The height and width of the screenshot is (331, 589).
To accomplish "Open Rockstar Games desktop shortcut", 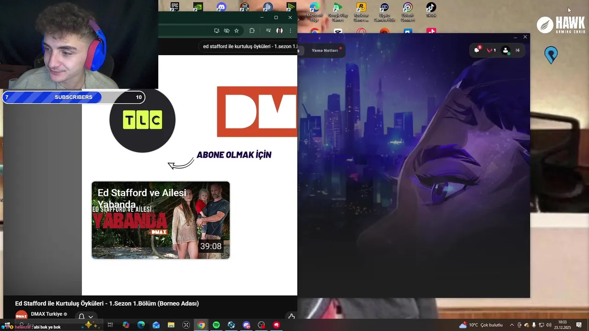I will [x=361, y=12].
